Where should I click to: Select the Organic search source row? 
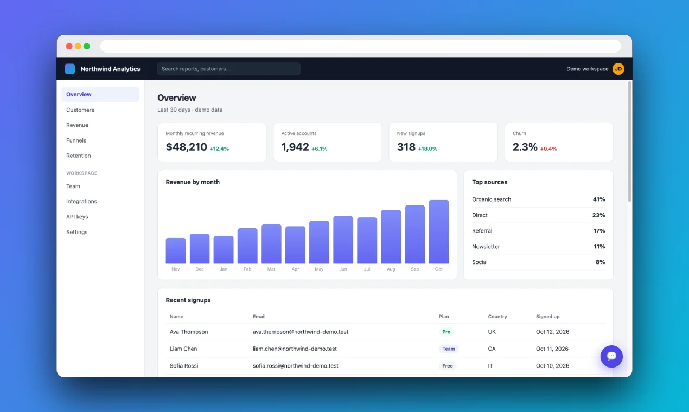[538, 199]
